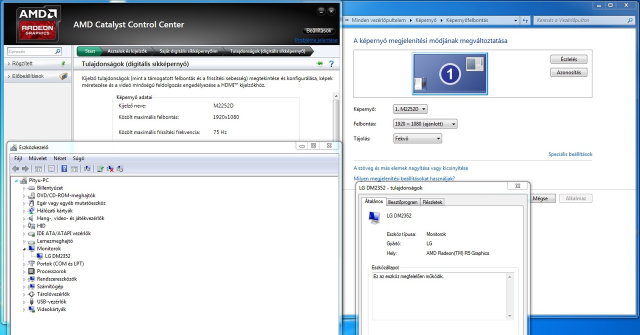The width and height of the screenshot is (640, 335).
Task: Click the disable device icon in Eszközkezelő toolbar
Action: point(119,169)
